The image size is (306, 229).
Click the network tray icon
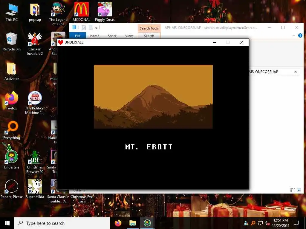coord(260,223)
